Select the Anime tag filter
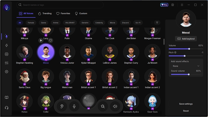 click(x=56, y=23)
